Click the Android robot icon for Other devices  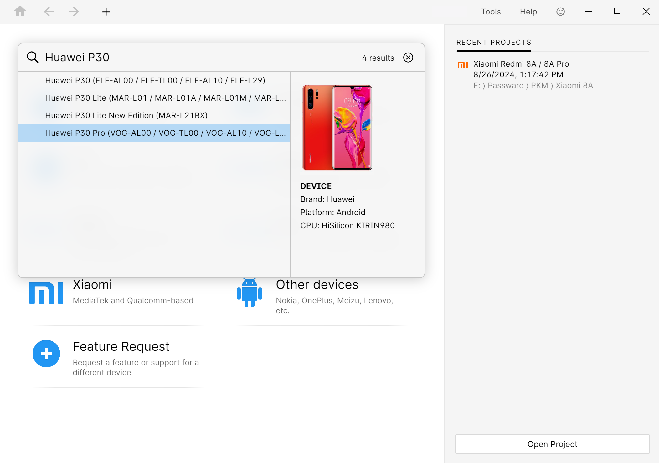point(250,293)
